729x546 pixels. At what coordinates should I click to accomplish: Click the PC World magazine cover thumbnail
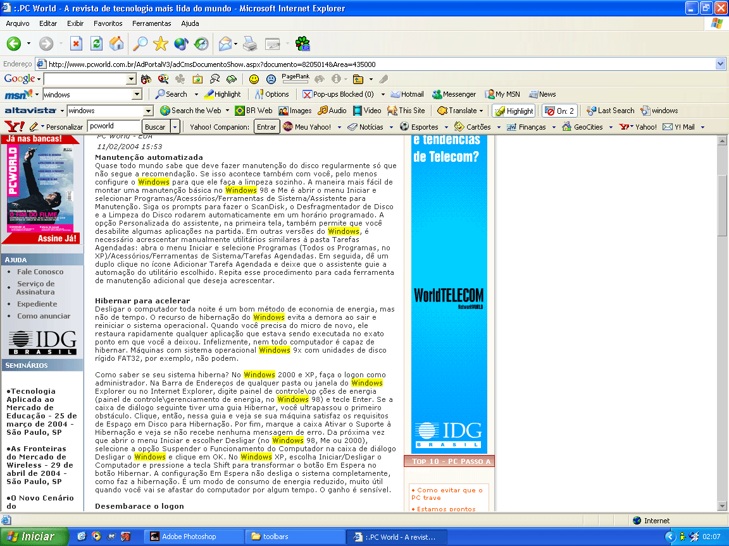coord(41,188)
